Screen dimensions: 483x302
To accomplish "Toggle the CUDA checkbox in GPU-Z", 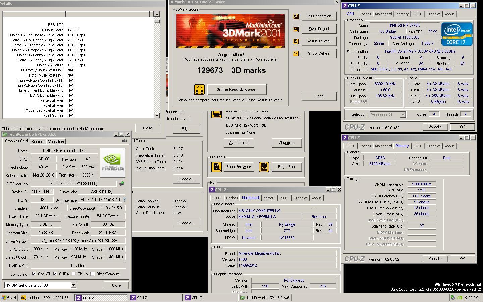I will (55, 274).
